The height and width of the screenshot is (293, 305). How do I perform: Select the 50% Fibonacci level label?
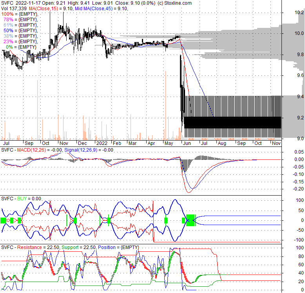point(20,30)
